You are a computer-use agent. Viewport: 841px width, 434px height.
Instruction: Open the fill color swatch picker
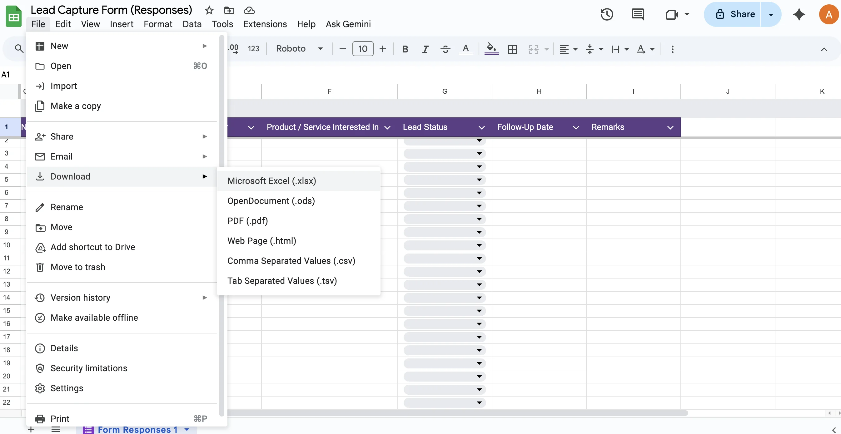(491, 49)
